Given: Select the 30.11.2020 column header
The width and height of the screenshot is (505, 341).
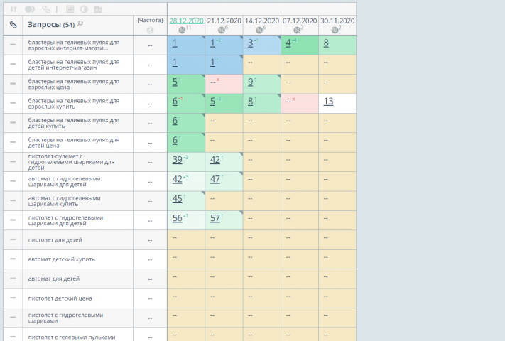Looking at the screenshot, I should (x=337, y=21).
